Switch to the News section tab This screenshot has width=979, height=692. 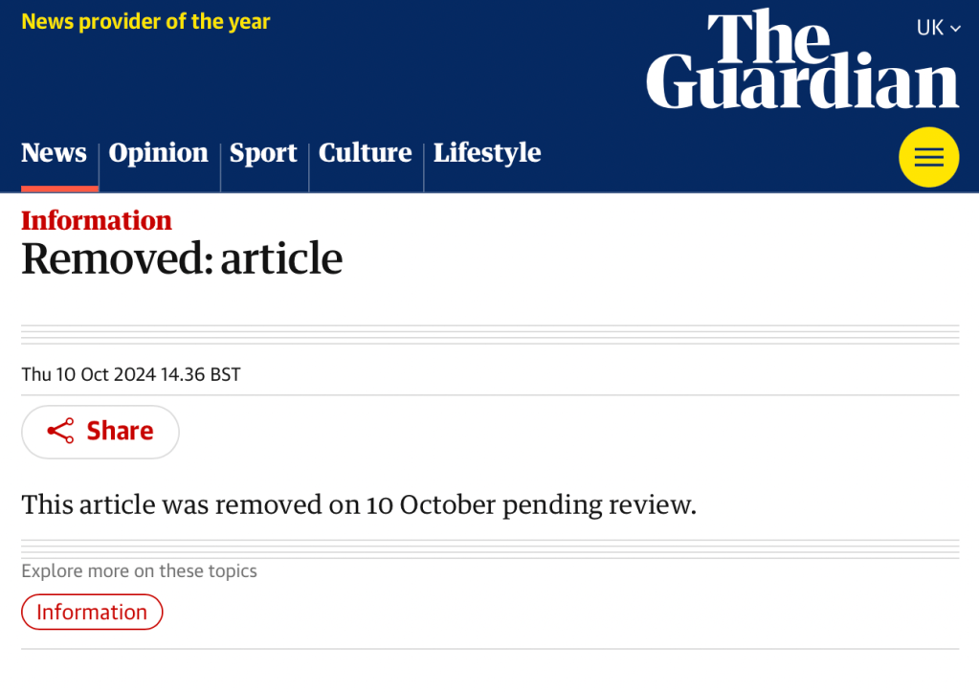[54, 153]
